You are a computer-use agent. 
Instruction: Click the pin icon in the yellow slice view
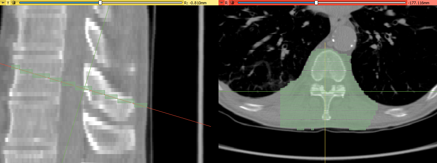coord(3,2)
